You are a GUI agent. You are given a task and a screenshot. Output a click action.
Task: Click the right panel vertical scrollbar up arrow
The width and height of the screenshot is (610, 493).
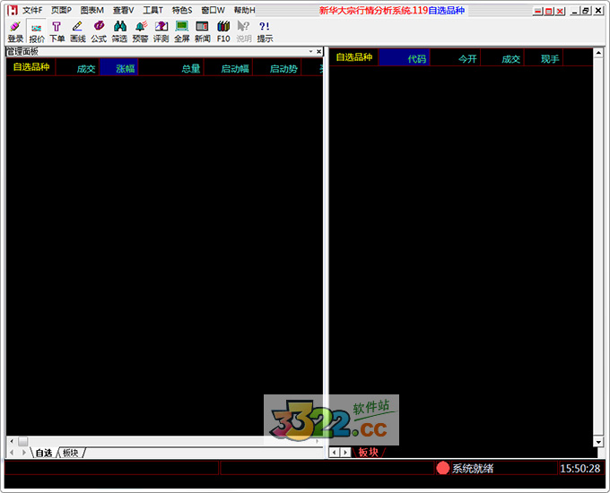(598, 53)
